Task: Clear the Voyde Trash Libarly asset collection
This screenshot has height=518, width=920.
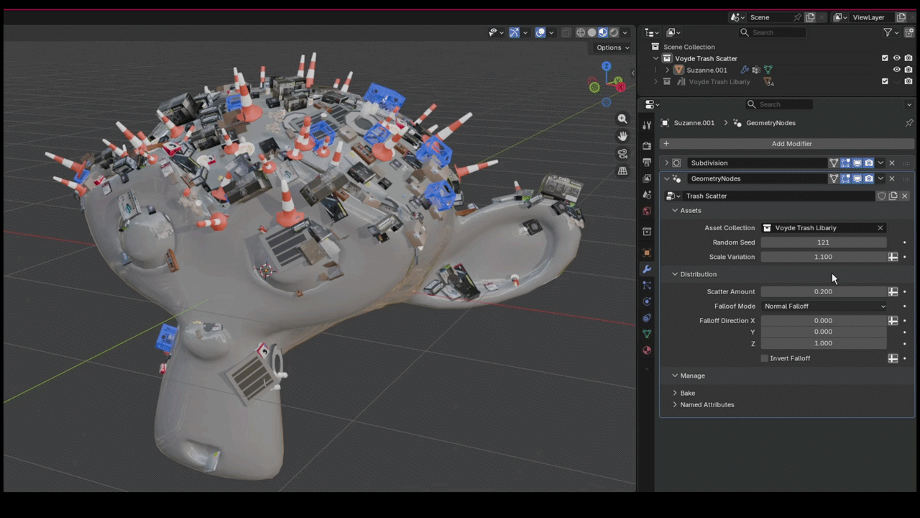Action: 880,228
